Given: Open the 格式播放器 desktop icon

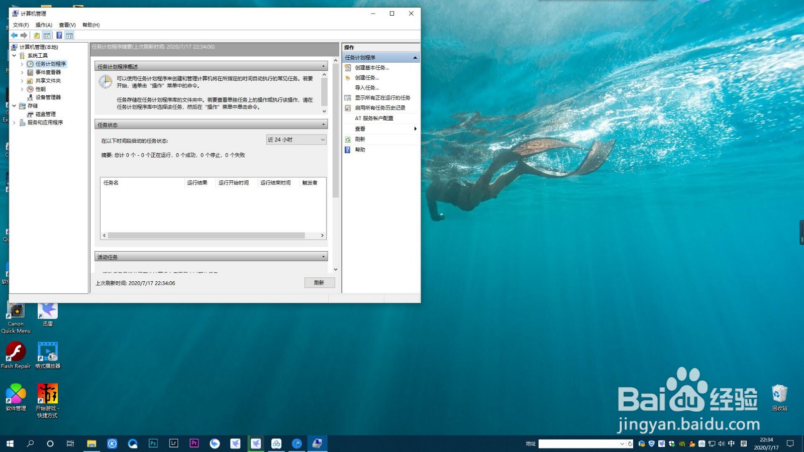Looking at the screenshot, I should 48,355.
